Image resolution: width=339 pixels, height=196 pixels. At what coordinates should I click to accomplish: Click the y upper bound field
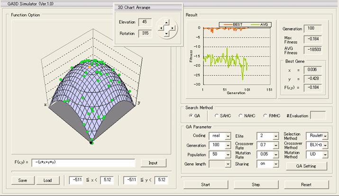tap(161, 180)
